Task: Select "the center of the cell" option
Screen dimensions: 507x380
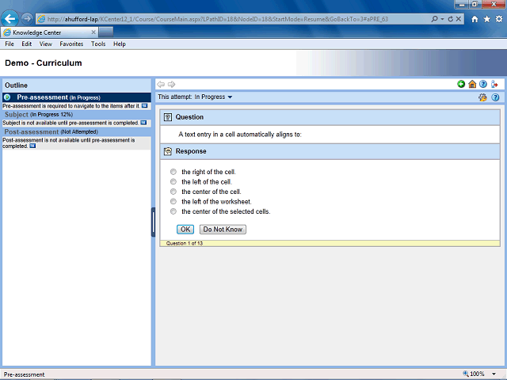Action: (173, 192)
